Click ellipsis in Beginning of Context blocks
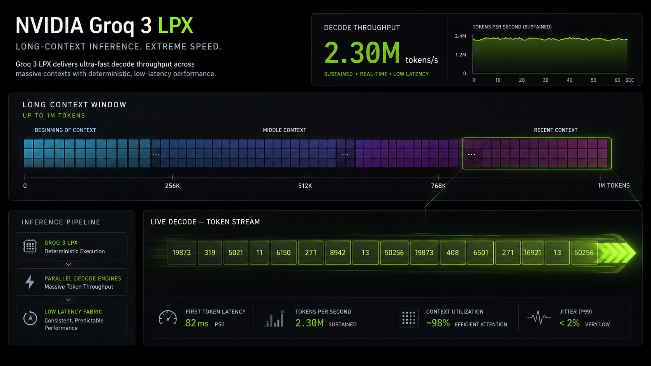 coord(156,154)
